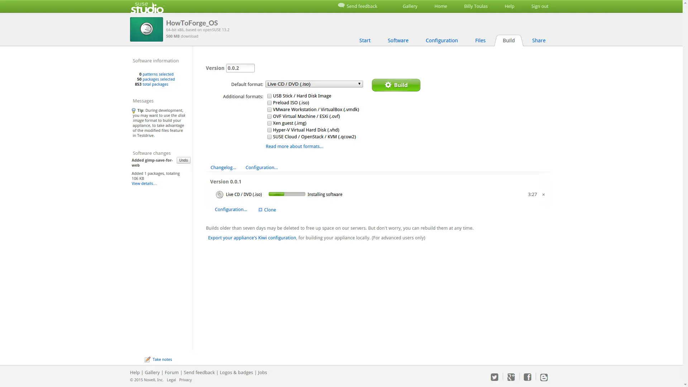Open the footer Forum link
The image size is (688, 387).
(x=172, y=373)
